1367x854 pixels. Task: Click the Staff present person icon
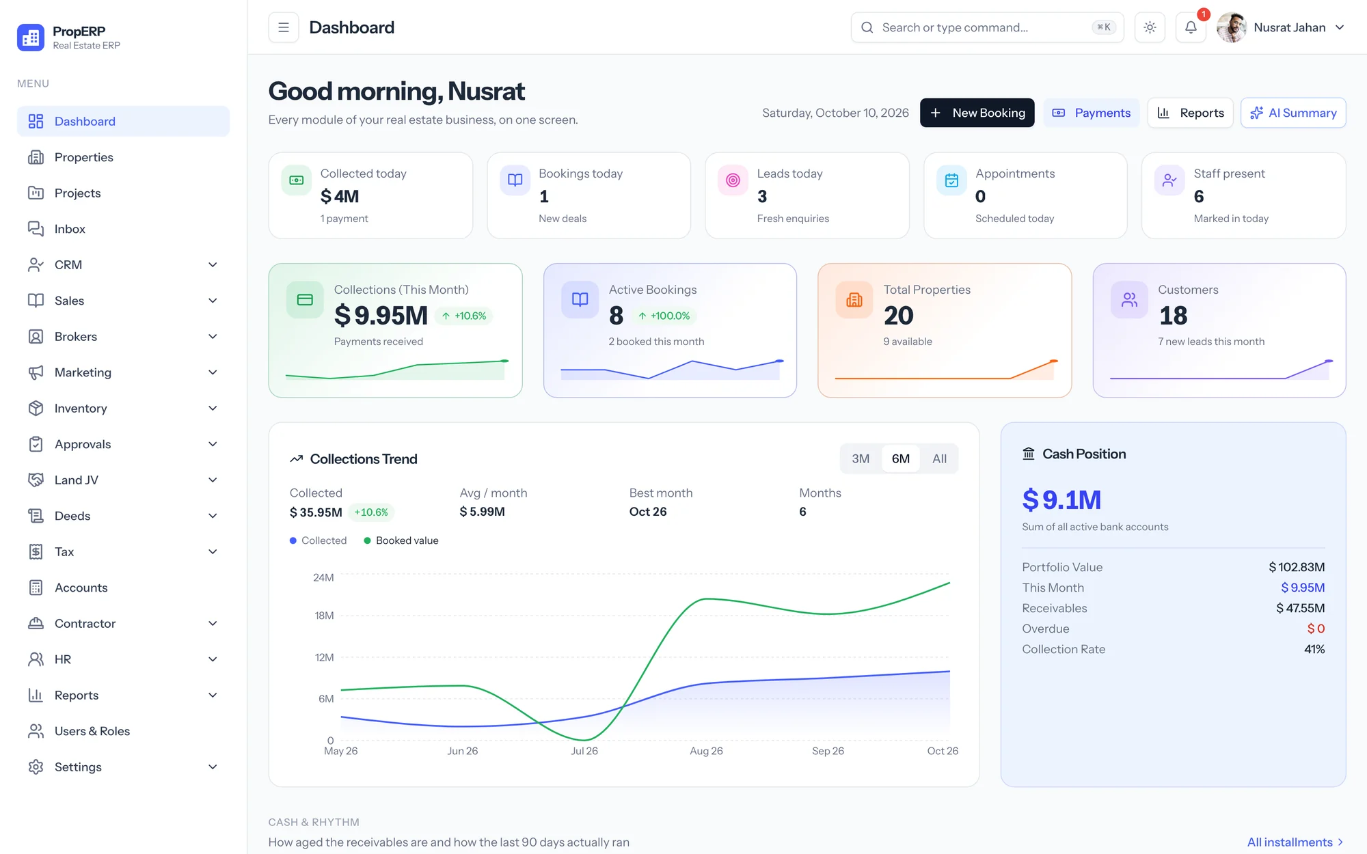(x=1169, y=180)
